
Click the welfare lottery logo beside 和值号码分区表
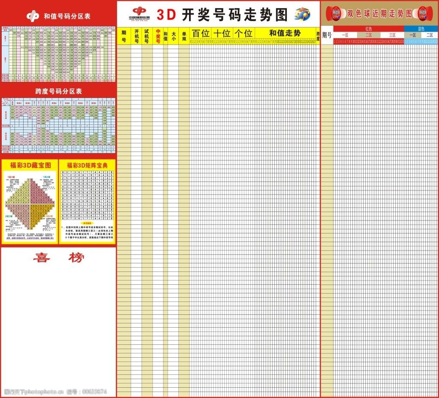coord(33,16)
